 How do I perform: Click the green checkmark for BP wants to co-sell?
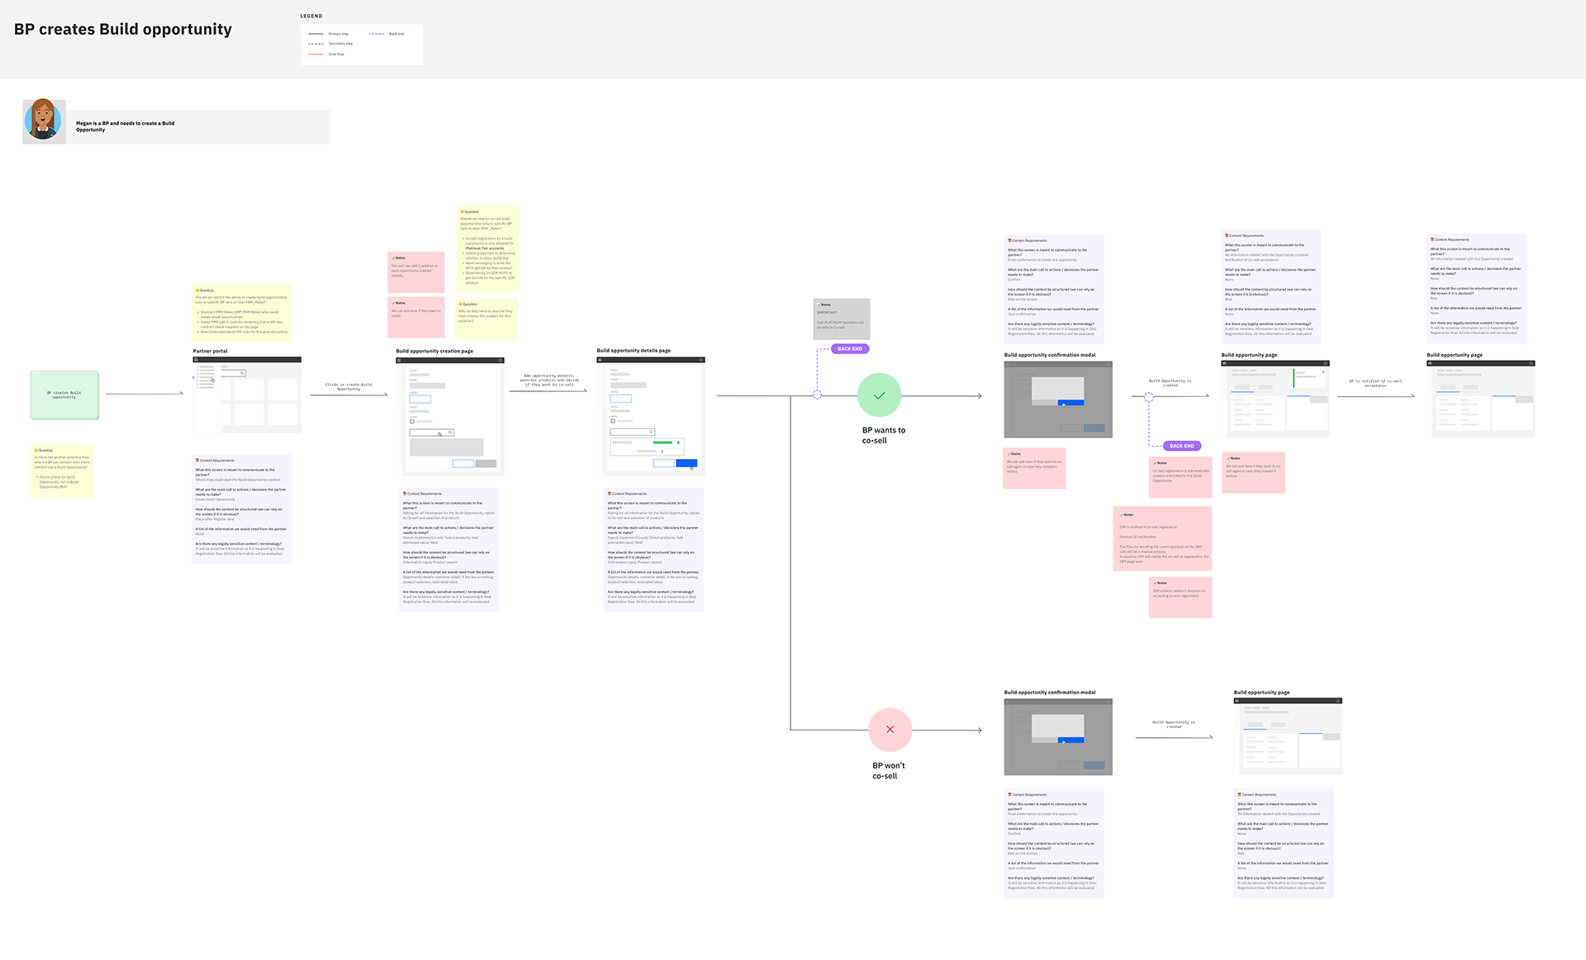879,395
